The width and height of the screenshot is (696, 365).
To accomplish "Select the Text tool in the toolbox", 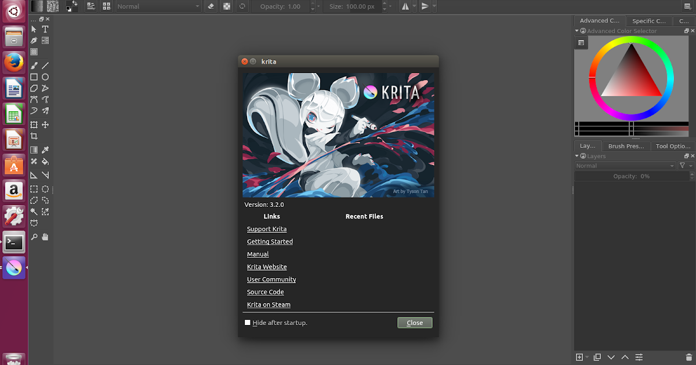I will 45,29.
